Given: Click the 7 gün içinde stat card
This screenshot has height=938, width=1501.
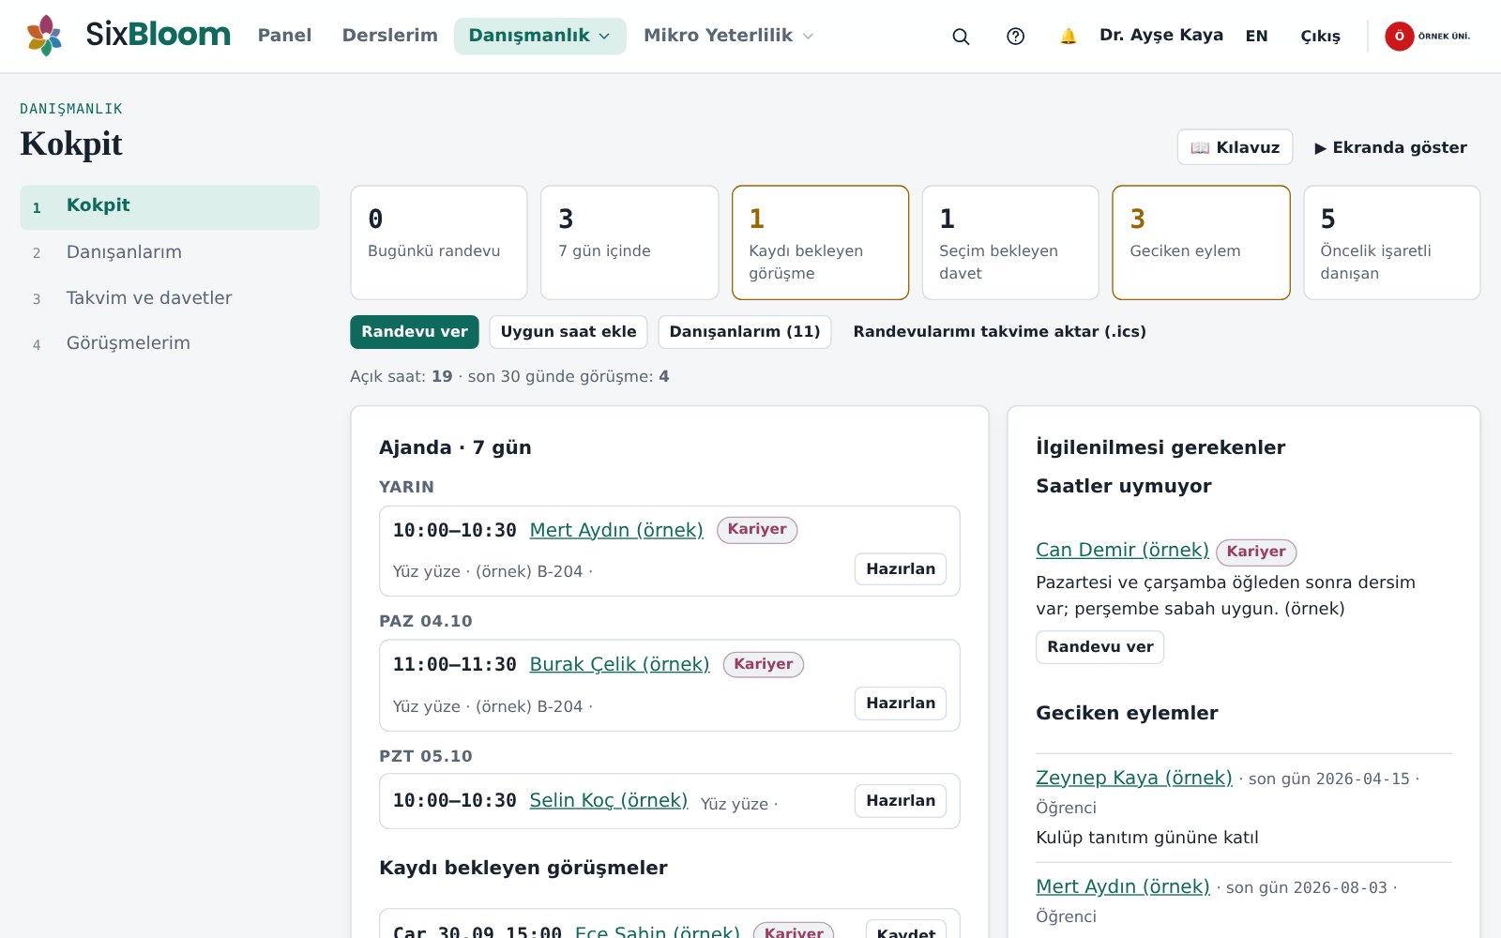Looking at the screenshot, I should [629, 243].
